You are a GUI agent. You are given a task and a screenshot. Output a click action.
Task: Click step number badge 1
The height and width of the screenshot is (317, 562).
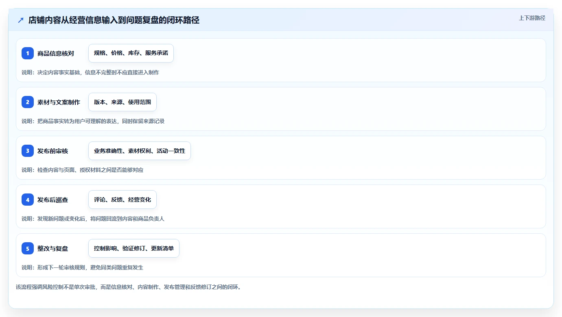tap(28, 53)
